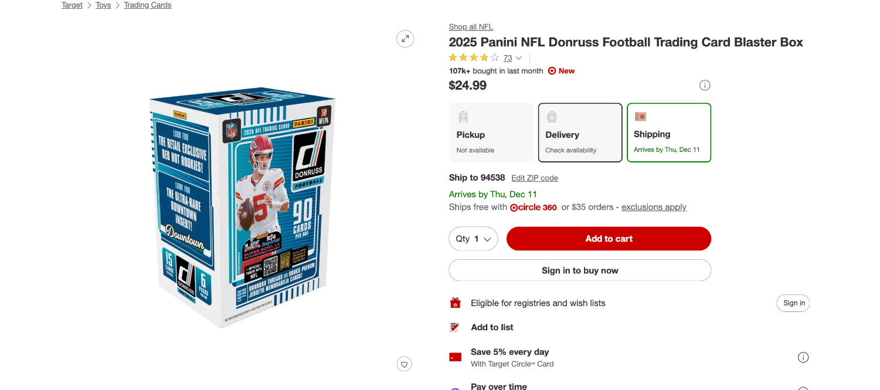
Task: Click the Donruss box product image
Action: pos(242,208)
